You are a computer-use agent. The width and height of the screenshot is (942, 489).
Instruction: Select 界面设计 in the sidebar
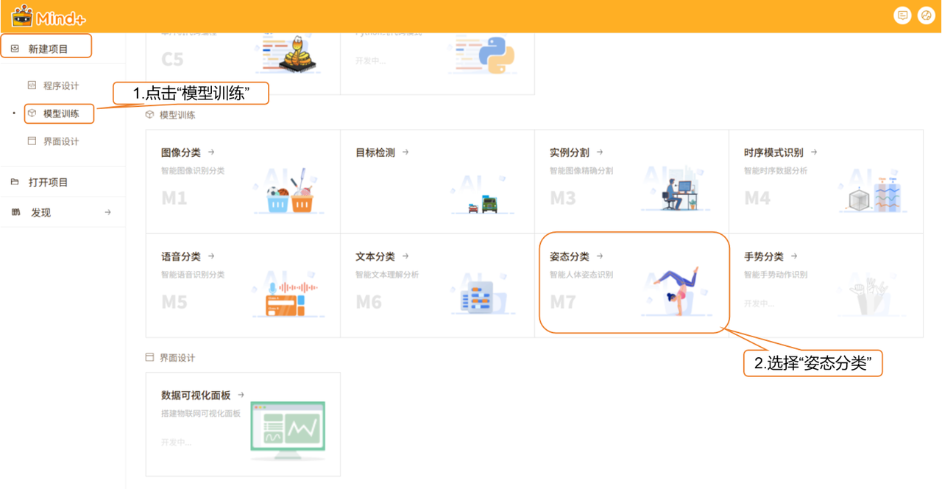pyautogui.click(x=60, y=141)
